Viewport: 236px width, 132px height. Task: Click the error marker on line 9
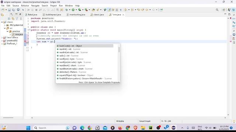tap(25, 41)
